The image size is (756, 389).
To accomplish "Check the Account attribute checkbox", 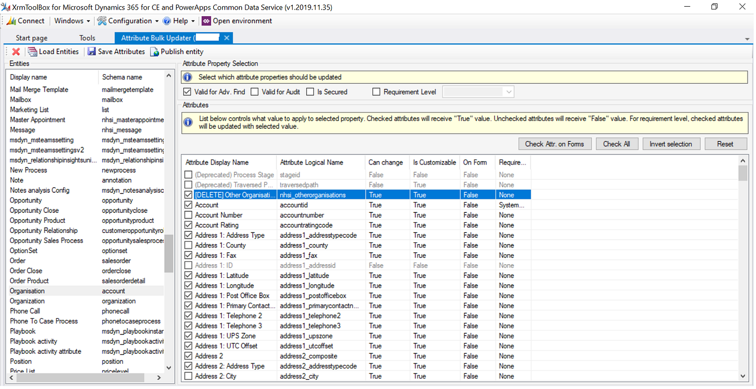I will pos(188,205).
